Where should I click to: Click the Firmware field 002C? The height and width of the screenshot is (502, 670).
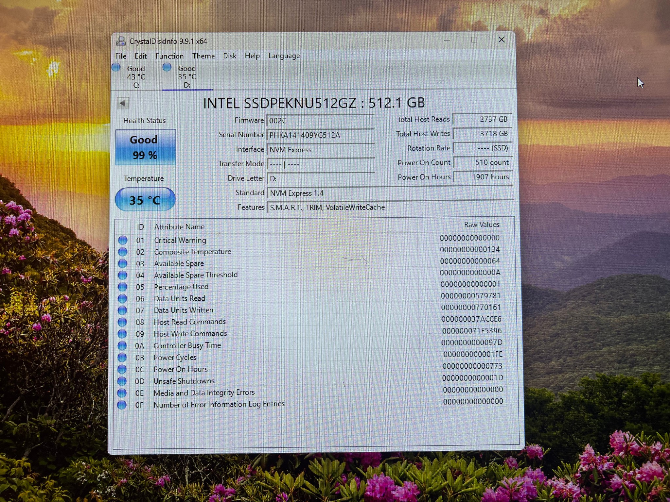(321, 120)
